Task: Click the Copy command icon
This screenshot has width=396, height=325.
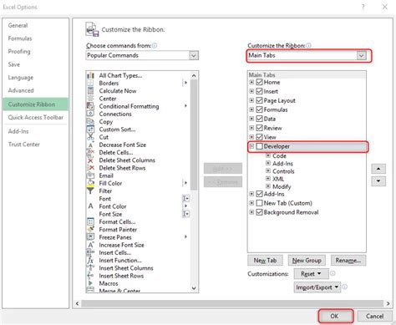Action: (90, 122)
